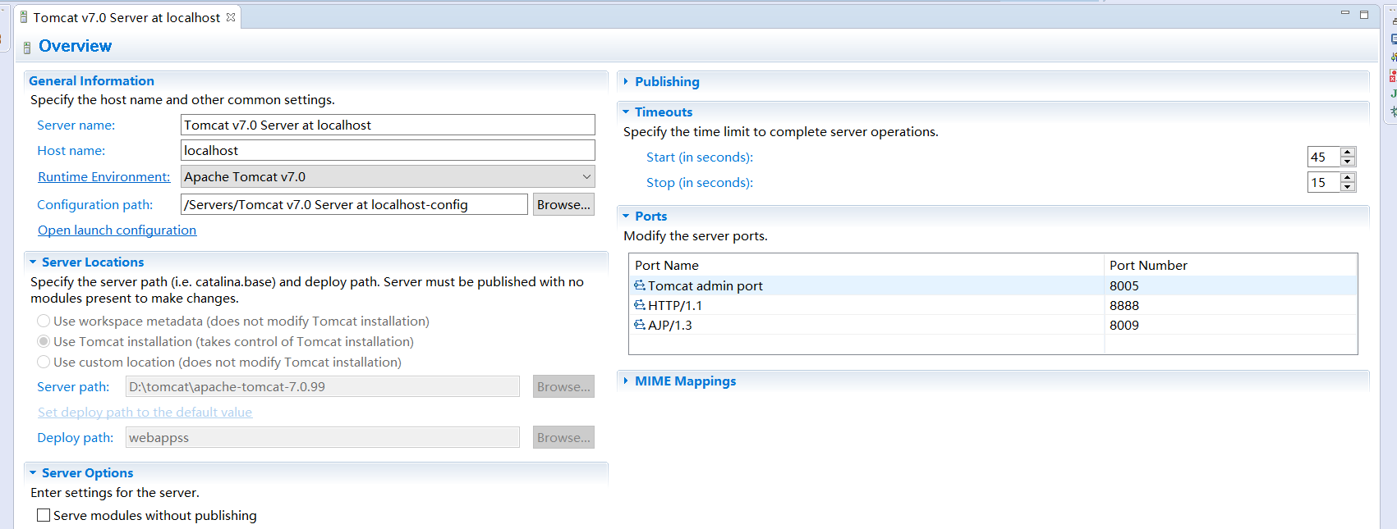The image size is (1397, 529).
Task: Enable Serve modules without publishing checkbox
Action: point(44,515)
